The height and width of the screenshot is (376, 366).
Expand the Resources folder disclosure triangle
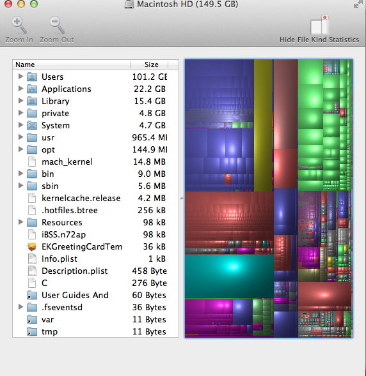click(21, 222)
